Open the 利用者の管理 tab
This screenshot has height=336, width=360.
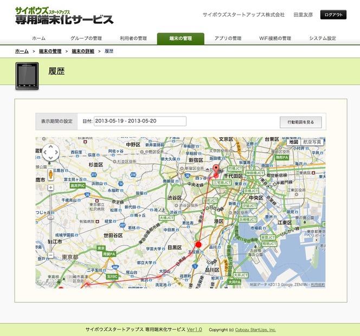pyautogui.click(x=133, y=38)
